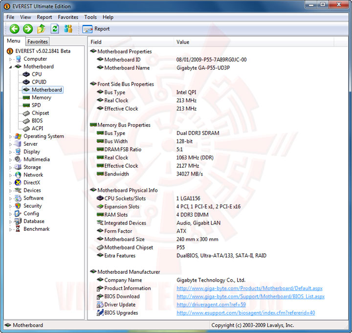Expand the Config node arrow
The image size is (352, 333).
point(10,214)
